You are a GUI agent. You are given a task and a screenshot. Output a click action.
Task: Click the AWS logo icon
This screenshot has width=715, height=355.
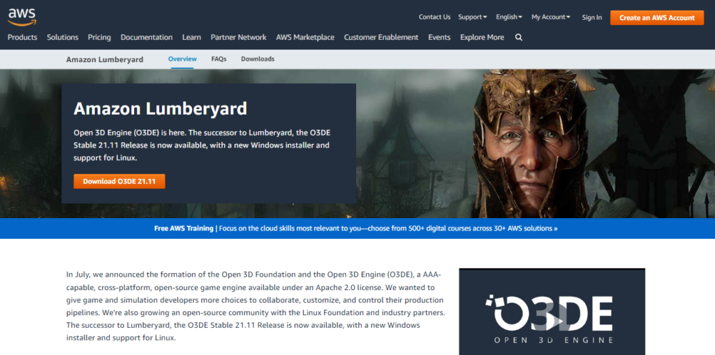coord(22,15)
